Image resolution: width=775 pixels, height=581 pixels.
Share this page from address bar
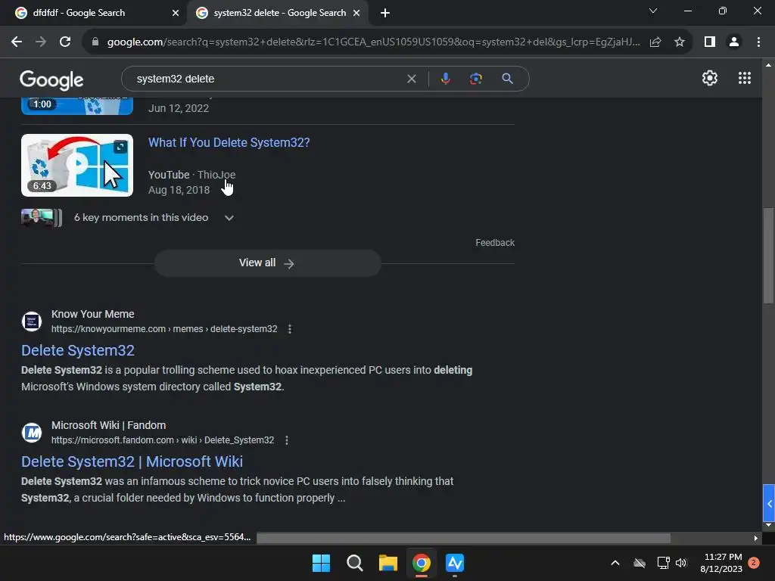[x=655, y=42]
